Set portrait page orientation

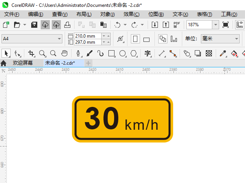pyautogui.click(x=135, y=39)
